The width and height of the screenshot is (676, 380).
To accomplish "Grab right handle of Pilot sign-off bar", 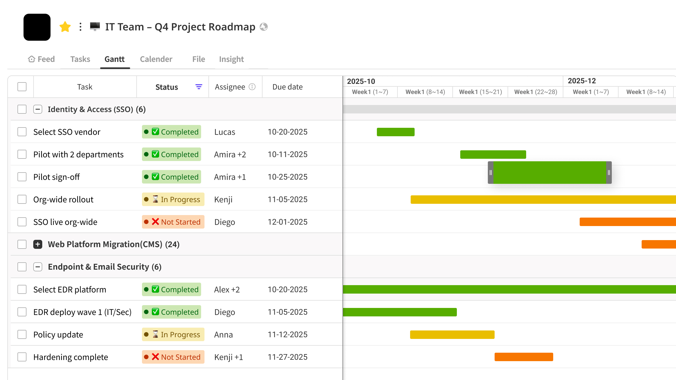I will tap(609, 173).
